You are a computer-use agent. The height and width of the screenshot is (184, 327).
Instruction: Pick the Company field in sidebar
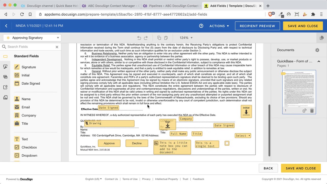pyautogui.click(x=29, y=115)
